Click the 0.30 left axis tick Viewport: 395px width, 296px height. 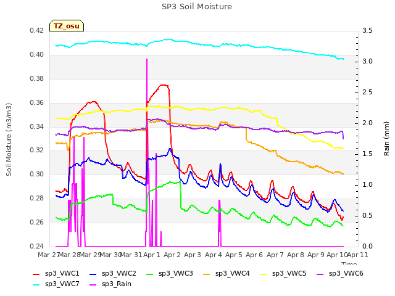click(37, 174)
